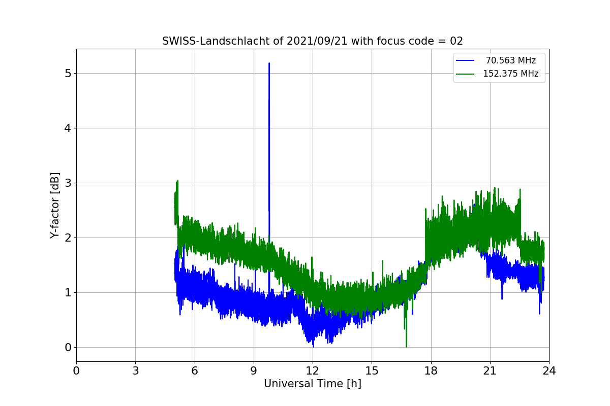The height and width of the screenshot is (406, 610).
Task: Click the blue line sample in legend
Action: [x=465, y=60]
